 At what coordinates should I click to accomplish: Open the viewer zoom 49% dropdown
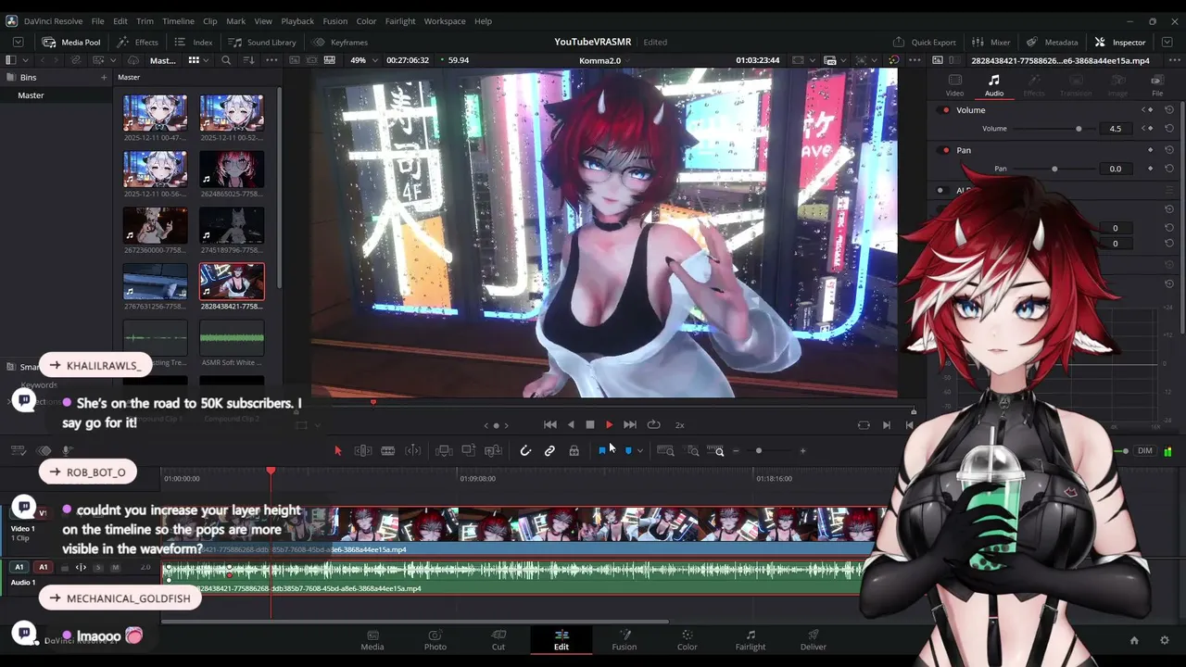[362, 60]
